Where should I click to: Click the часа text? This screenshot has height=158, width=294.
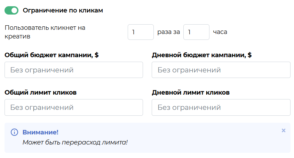click(220, 32)
